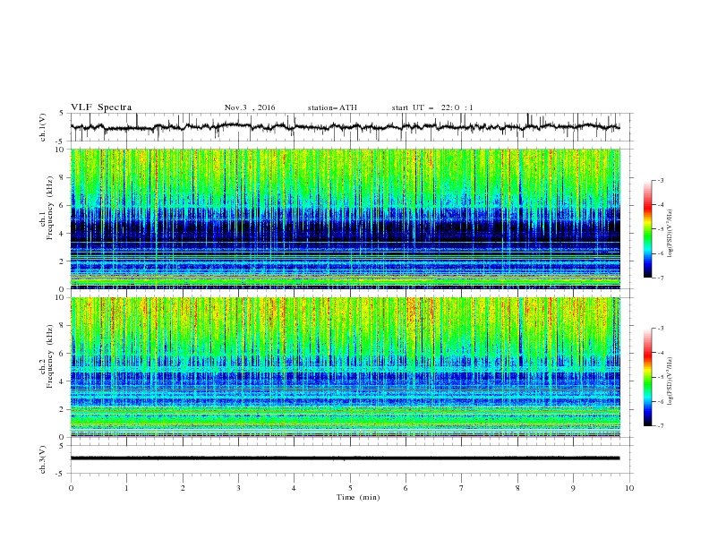
Task: Click the 'log(PSD)(V²/Hz)' label beside ch.2 color bar
Action: [670, 381]
